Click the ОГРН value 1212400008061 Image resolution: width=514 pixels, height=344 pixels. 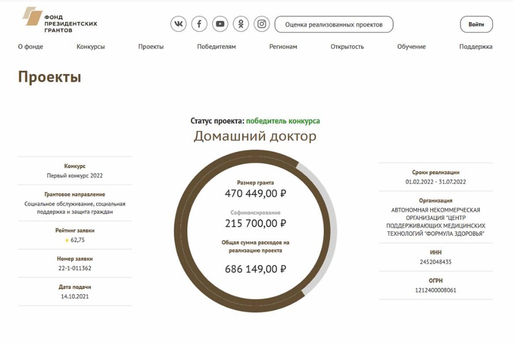(436, 290)
